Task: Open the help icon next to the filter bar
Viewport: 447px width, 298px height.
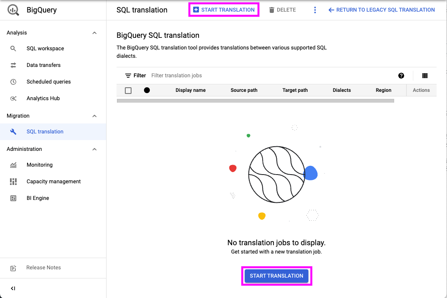Action: click(x=401, y=76)
